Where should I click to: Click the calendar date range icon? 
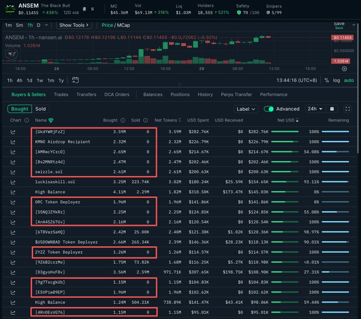pos(75,80)
